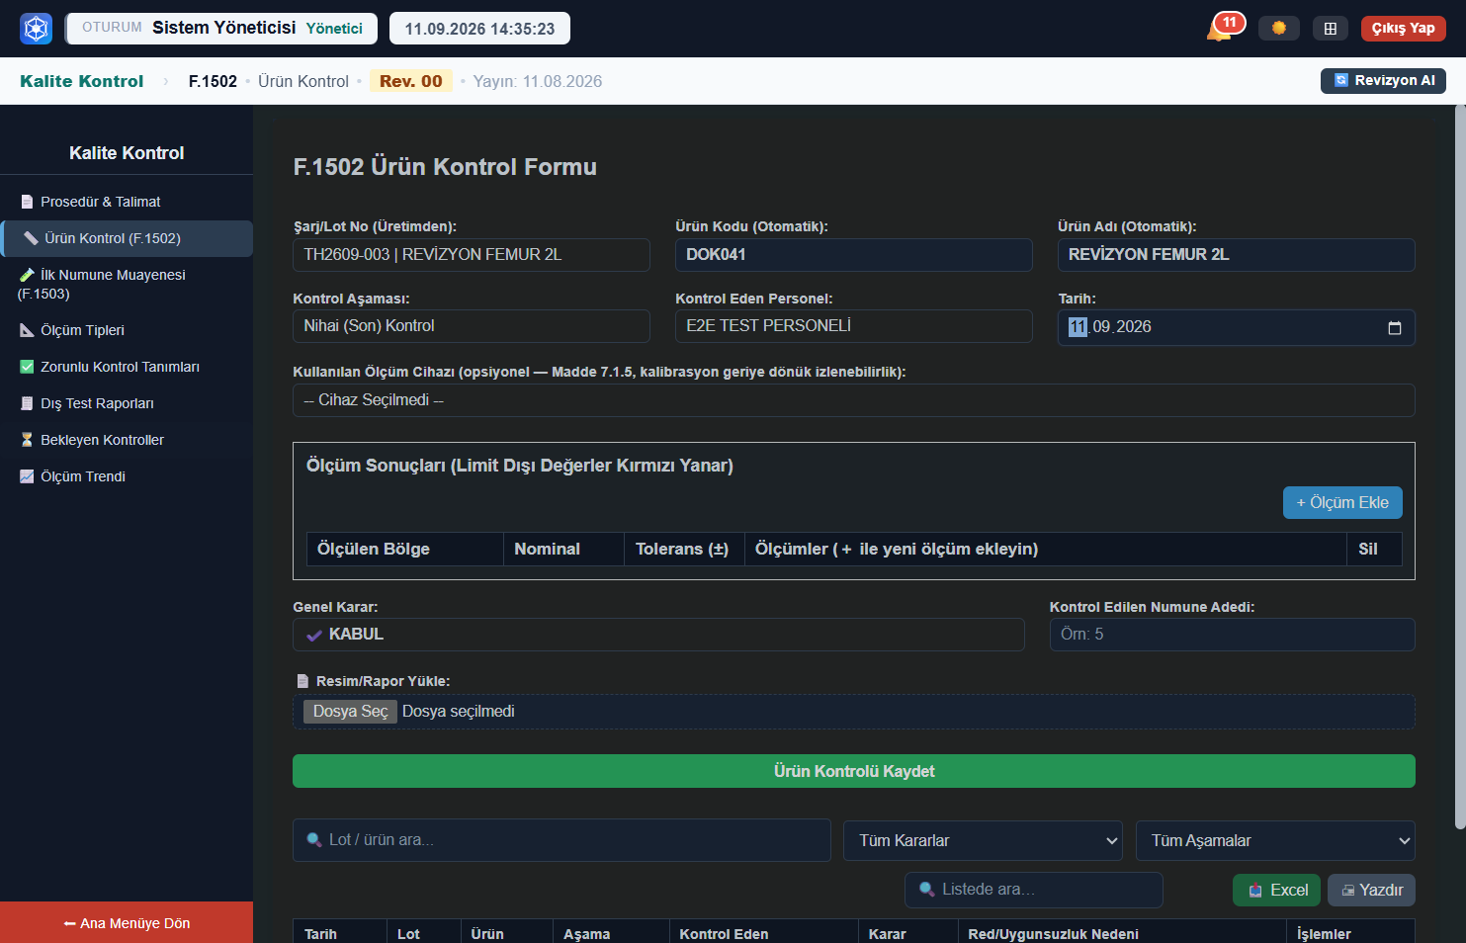This screenshot has width=1466, height=943.
Task: Click the Revizyon AI button
Action: coord(1383,80)
